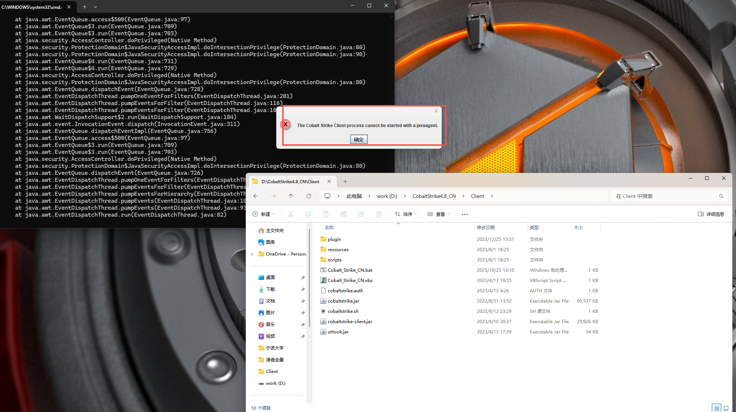Click the Client search input field
This screenshot has height=412, width=736.
pyautogui.click(x=665, y=196)
